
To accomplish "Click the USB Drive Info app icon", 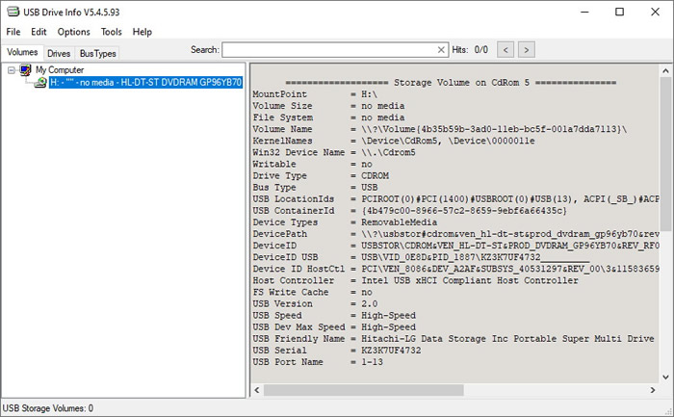I will pos(13,12).
